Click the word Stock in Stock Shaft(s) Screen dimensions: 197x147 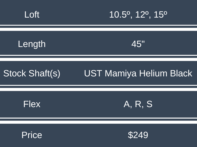click(x=14, y=73)
